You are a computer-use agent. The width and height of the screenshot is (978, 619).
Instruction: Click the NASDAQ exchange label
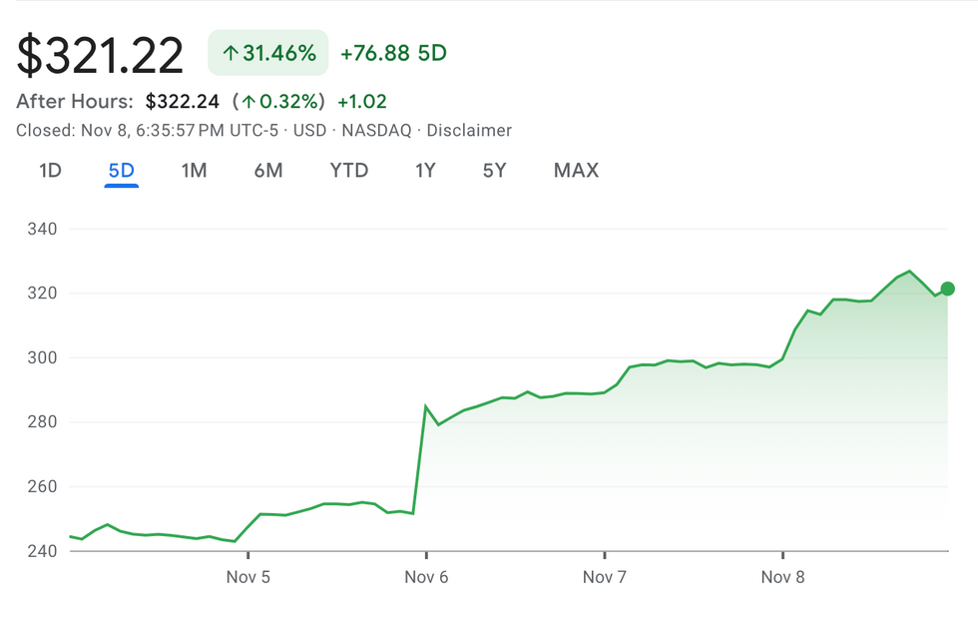(376, 131)
